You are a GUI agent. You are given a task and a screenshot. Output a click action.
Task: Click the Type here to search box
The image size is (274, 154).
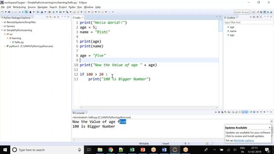pos(47,150)
